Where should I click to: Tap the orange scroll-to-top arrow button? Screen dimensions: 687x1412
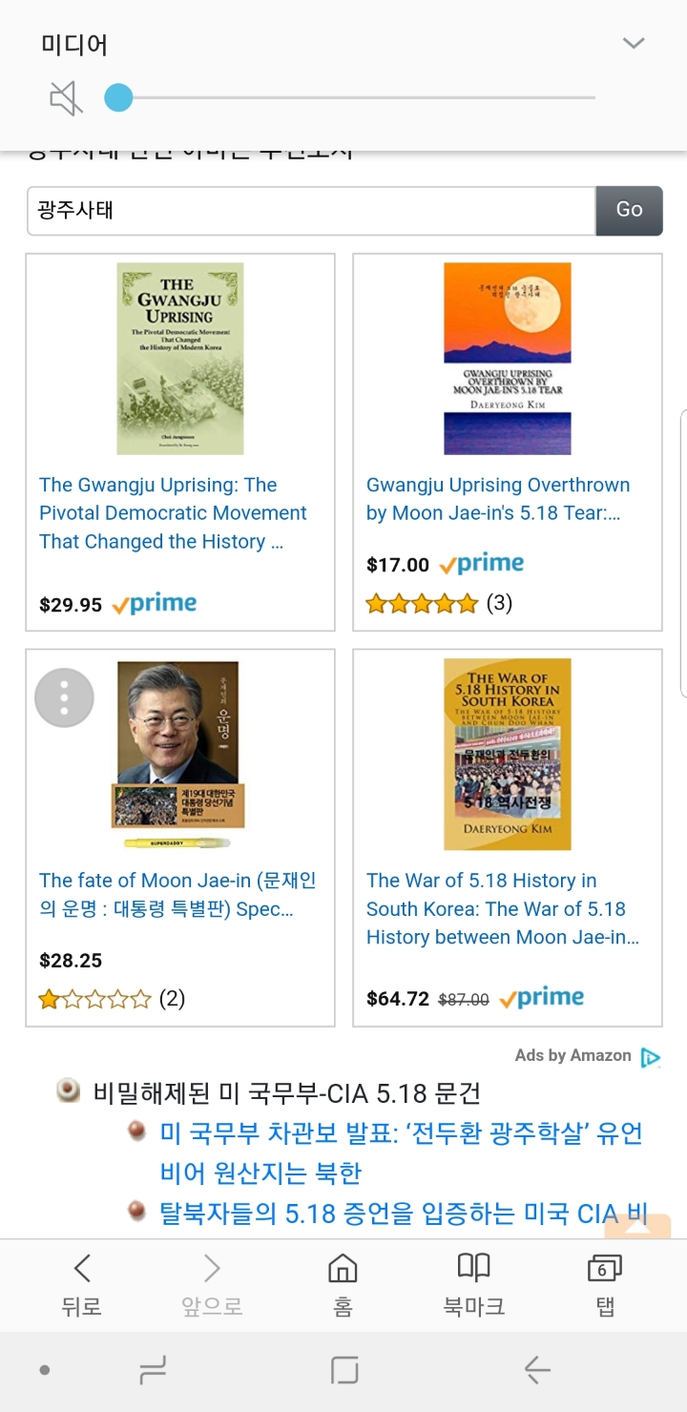(637, 1226)
